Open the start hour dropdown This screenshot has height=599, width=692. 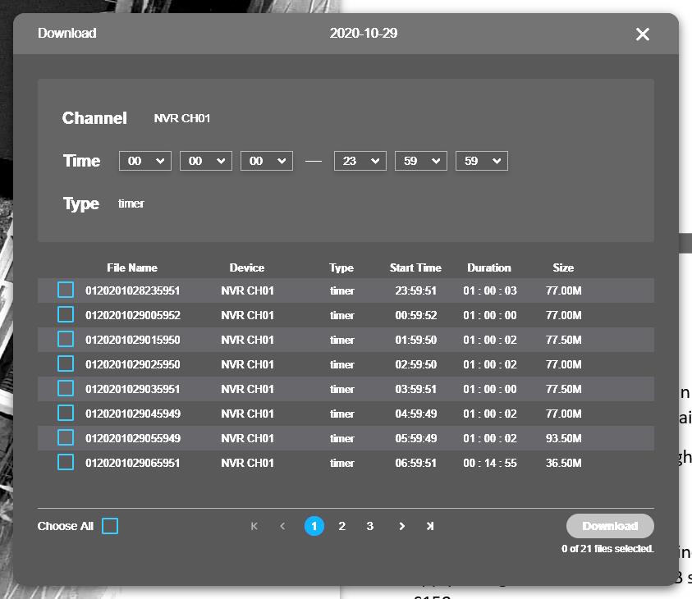point(145,161)
